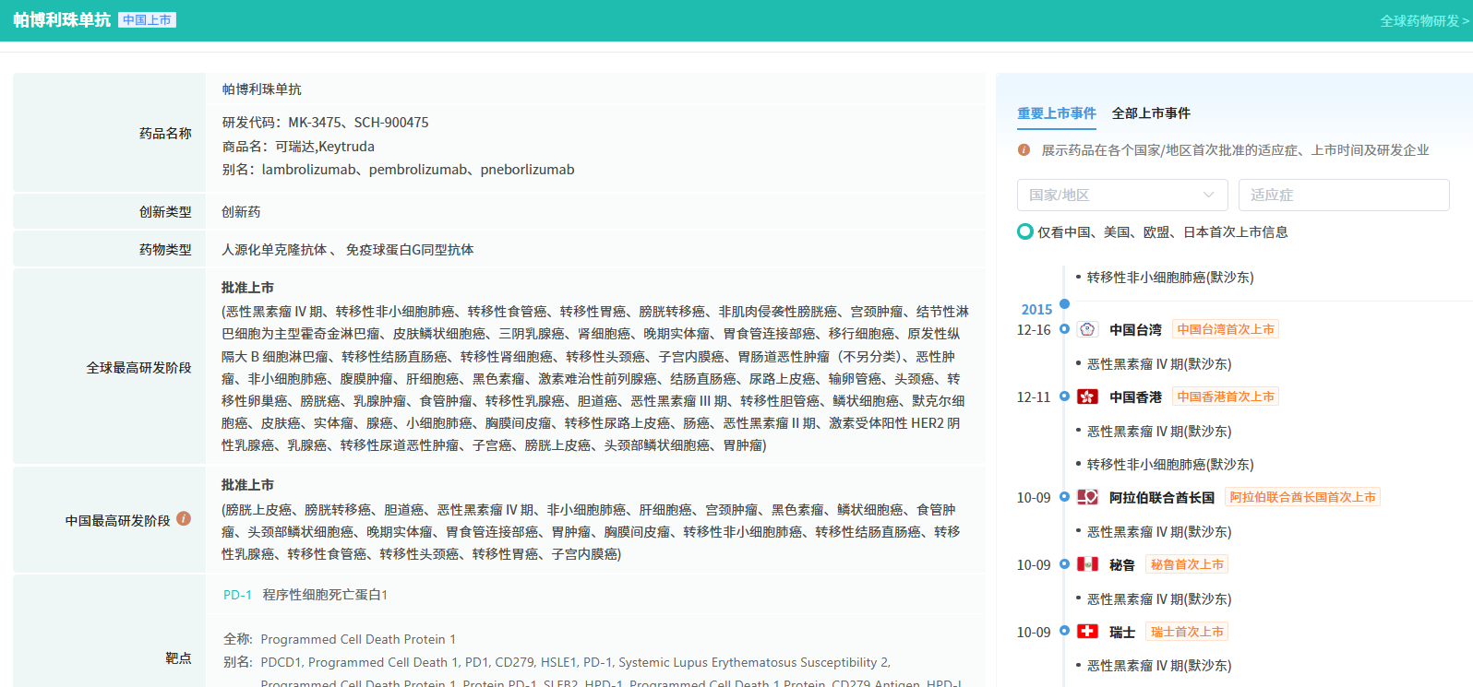The width and height of the screenshot is (1473, 687).
Task: Switch to the 全部上市事件 tab
Action: [x=1150, y=113]
